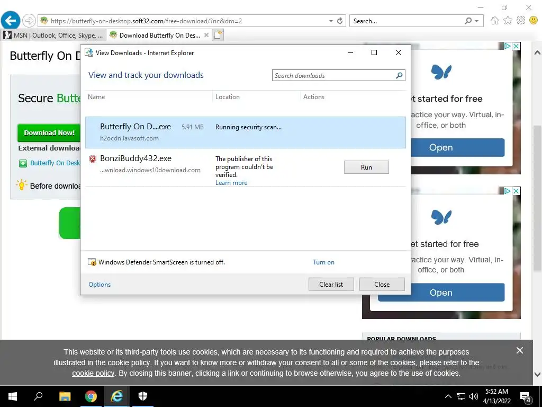Click the page scrollbar down arrow
542x407 pixels.
click(x=537, y=374)
